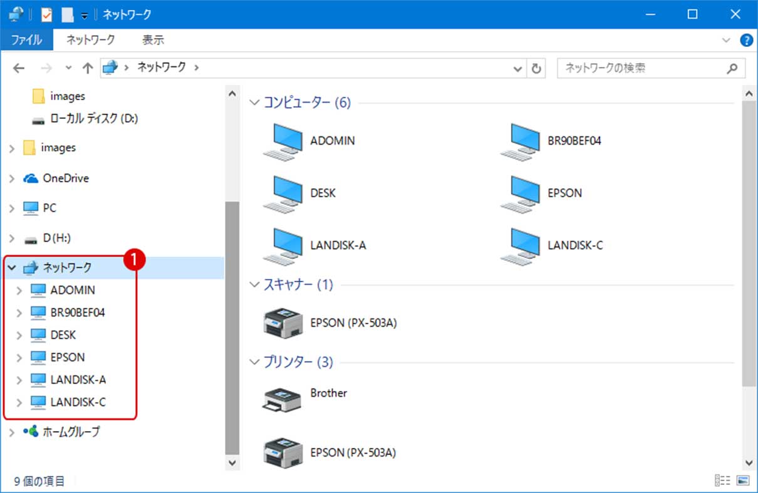Open the quick access toolbar customize arrow

click(x=84, y=16)
